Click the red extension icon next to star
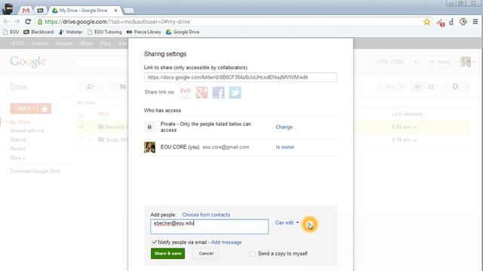The width and height of the screenshot is (483, 271). point(440,22)
